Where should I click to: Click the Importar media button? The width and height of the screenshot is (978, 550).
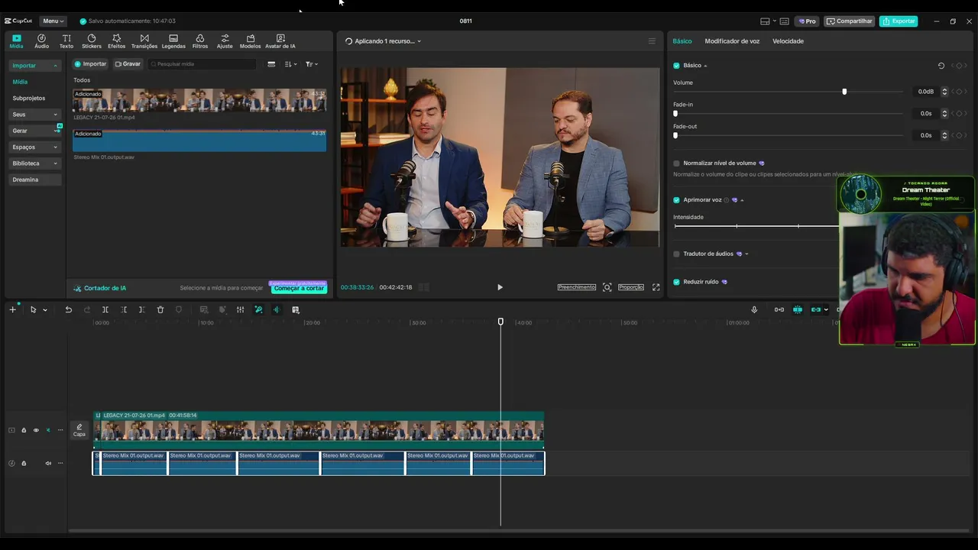point(90,64)
